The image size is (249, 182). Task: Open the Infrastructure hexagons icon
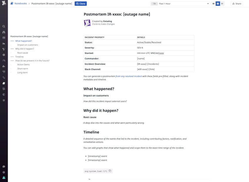pos(4,49)
